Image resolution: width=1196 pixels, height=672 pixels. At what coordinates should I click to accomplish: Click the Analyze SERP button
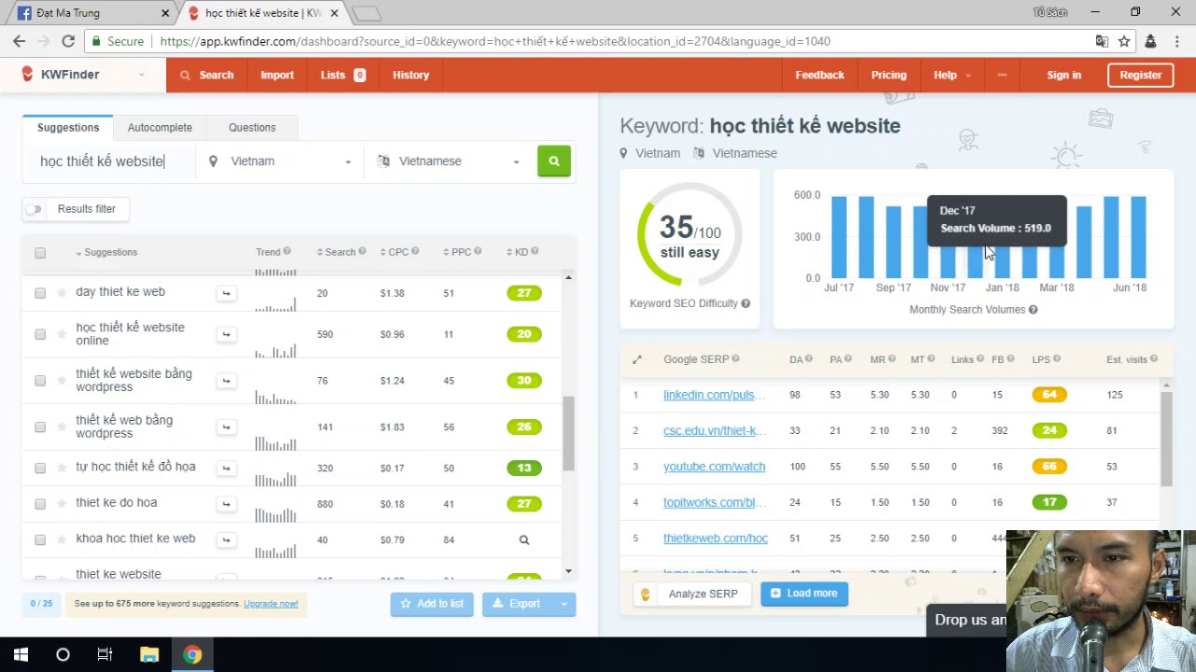692,594
